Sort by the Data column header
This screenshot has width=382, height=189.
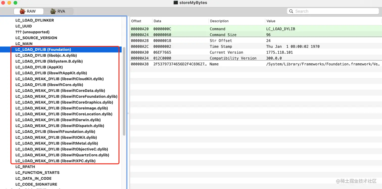pyautogui.click(x=180, y=21)
